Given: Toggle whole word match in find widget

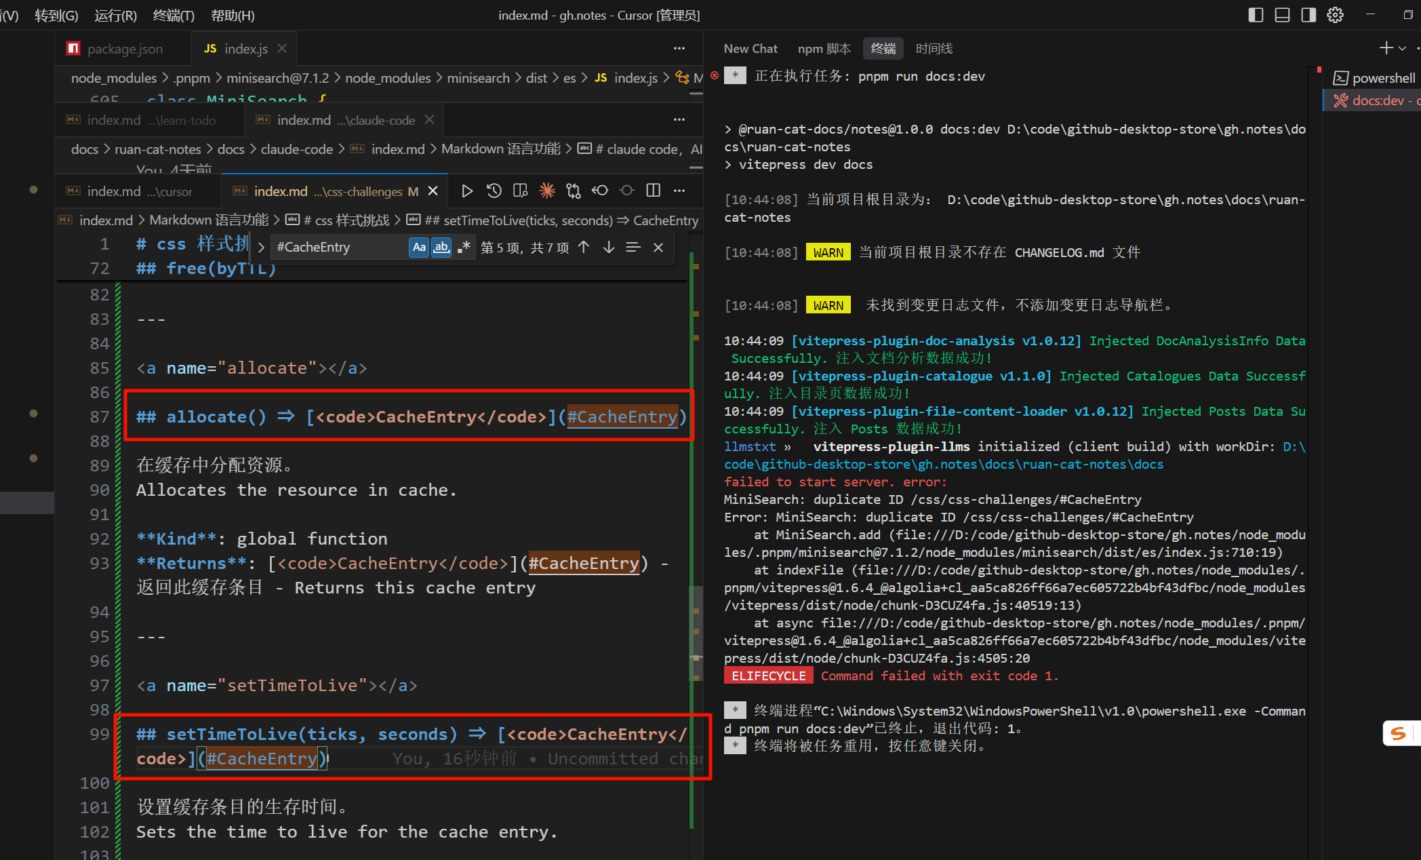Looking at the screenshot, I should pos(441,248).
